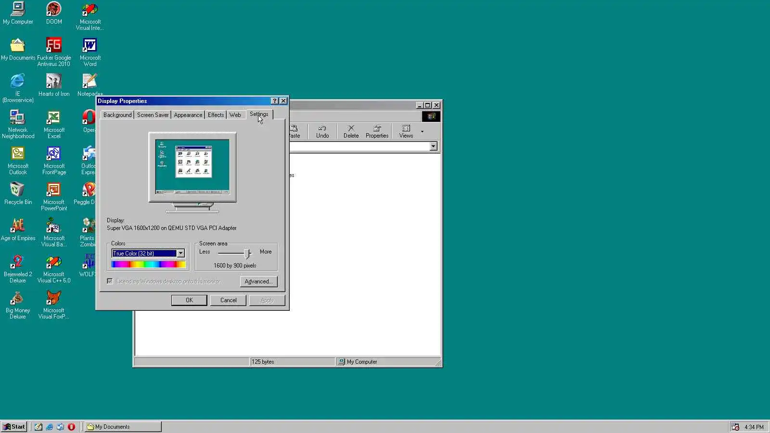Viewport: 770px width, 433px height.
Task: Select the Big Money Deluxe desktop shortcut
Action: (x=18, y=305)
